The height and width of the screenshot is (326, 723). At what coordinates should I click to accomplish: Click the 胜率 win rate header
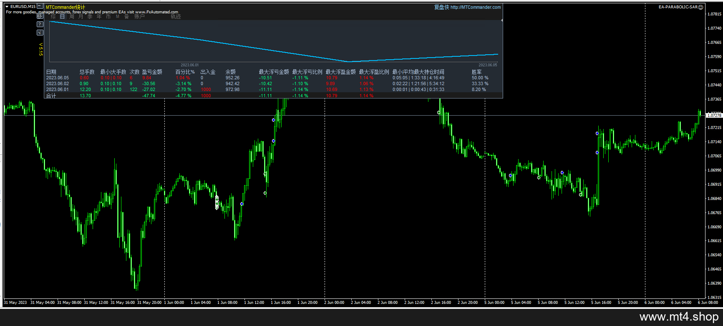coord(476,72)
